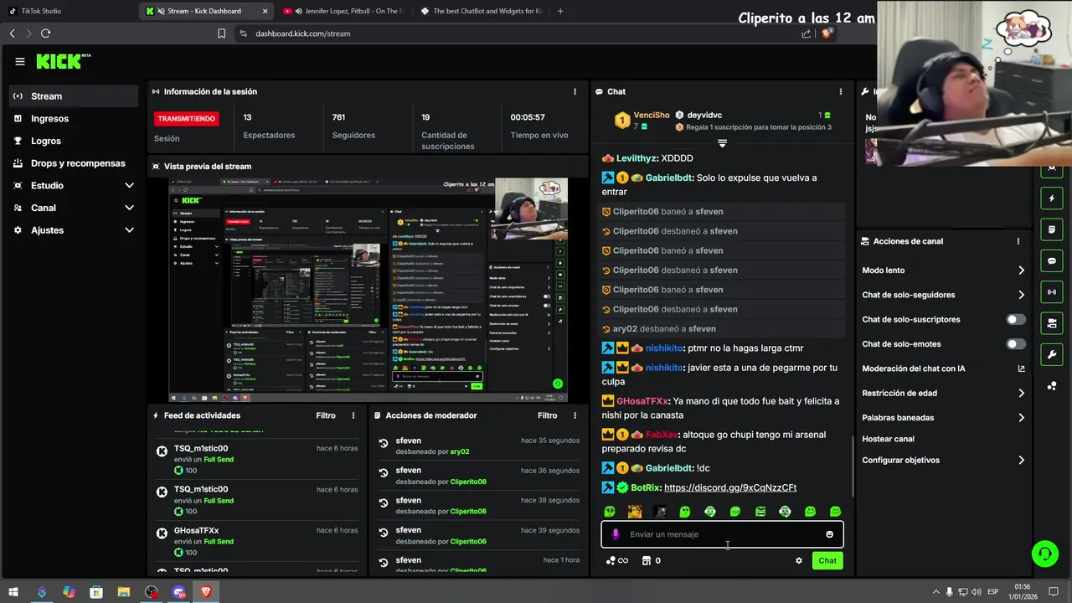Open Restricción de edad options

(x=943, y=393)
